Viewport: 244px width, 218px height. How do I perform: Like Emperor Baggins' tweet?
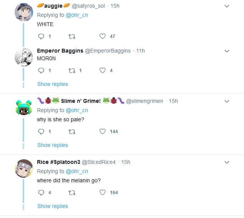click(103, 71)
